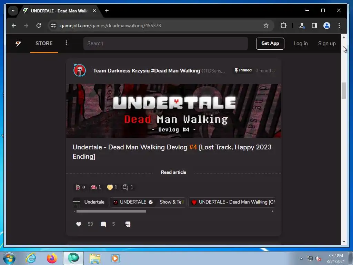Open Team Darkness Krzysiu avatar
Image resolution: width=353 pixels, height=265 pixels.
pos(80,70)
